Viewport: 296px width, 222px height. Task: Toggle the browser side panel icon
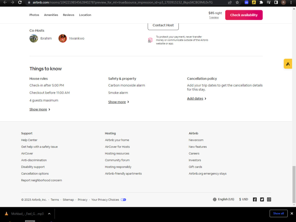coord(276,2)
